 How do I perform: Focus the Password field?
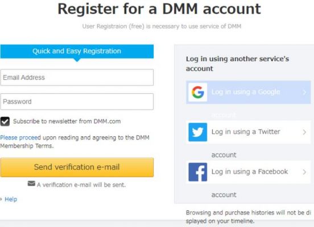click(77, 102)
